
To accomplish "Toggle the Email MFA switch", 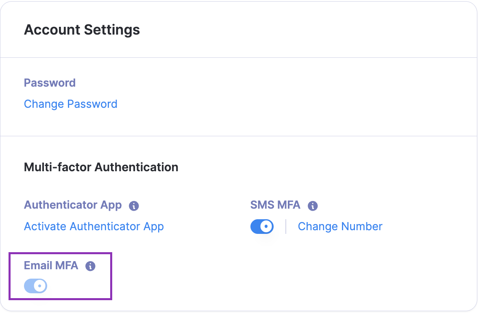I will [x=36, y=286].
